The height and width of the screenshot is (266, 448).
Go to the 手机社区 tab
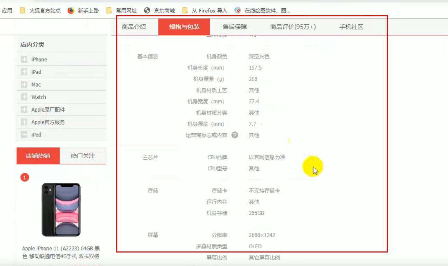click(351, 27)
